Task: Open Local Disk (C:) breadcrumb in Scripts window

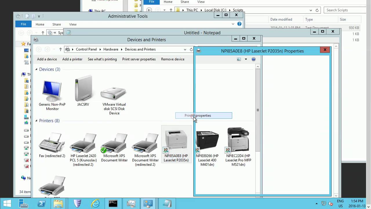Action: pyautogui.click(x=215, y=10)
